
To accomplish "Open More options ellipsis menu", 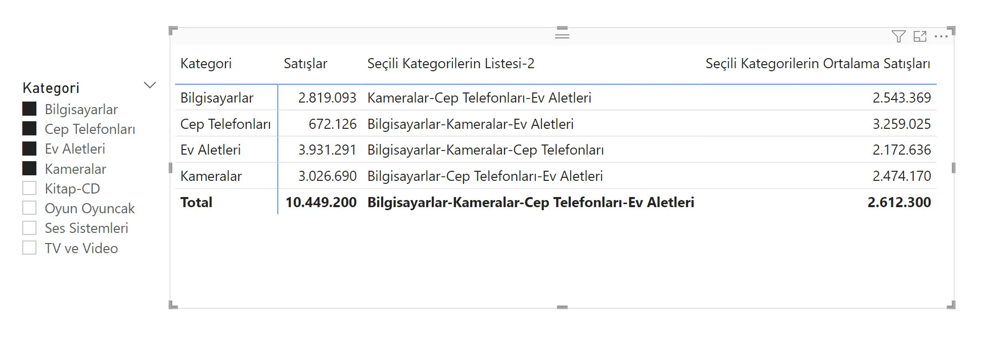I will [x=941, y=36].
